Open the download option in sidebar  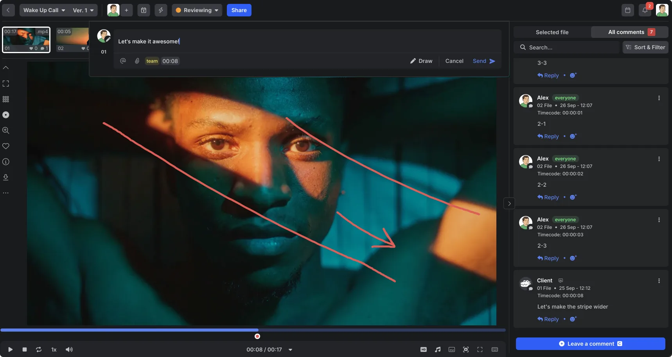(x=6, y=177)
